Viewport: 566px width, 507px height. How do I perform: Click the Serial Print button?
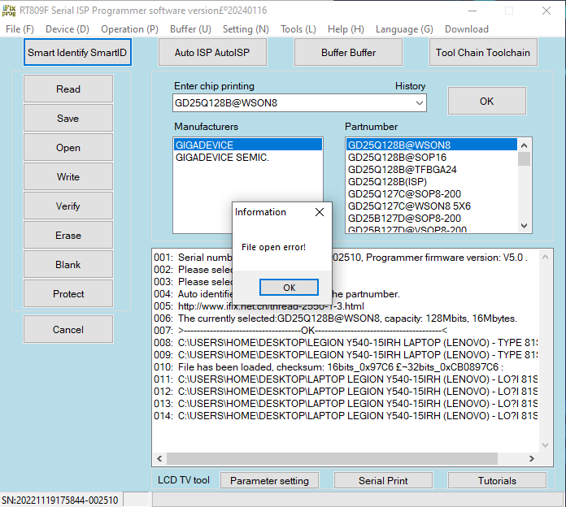383,481
